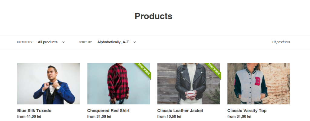Viewport: 310px width, 121px height.
Task: Click the chevron beside All products
Action: coord(63,42)
